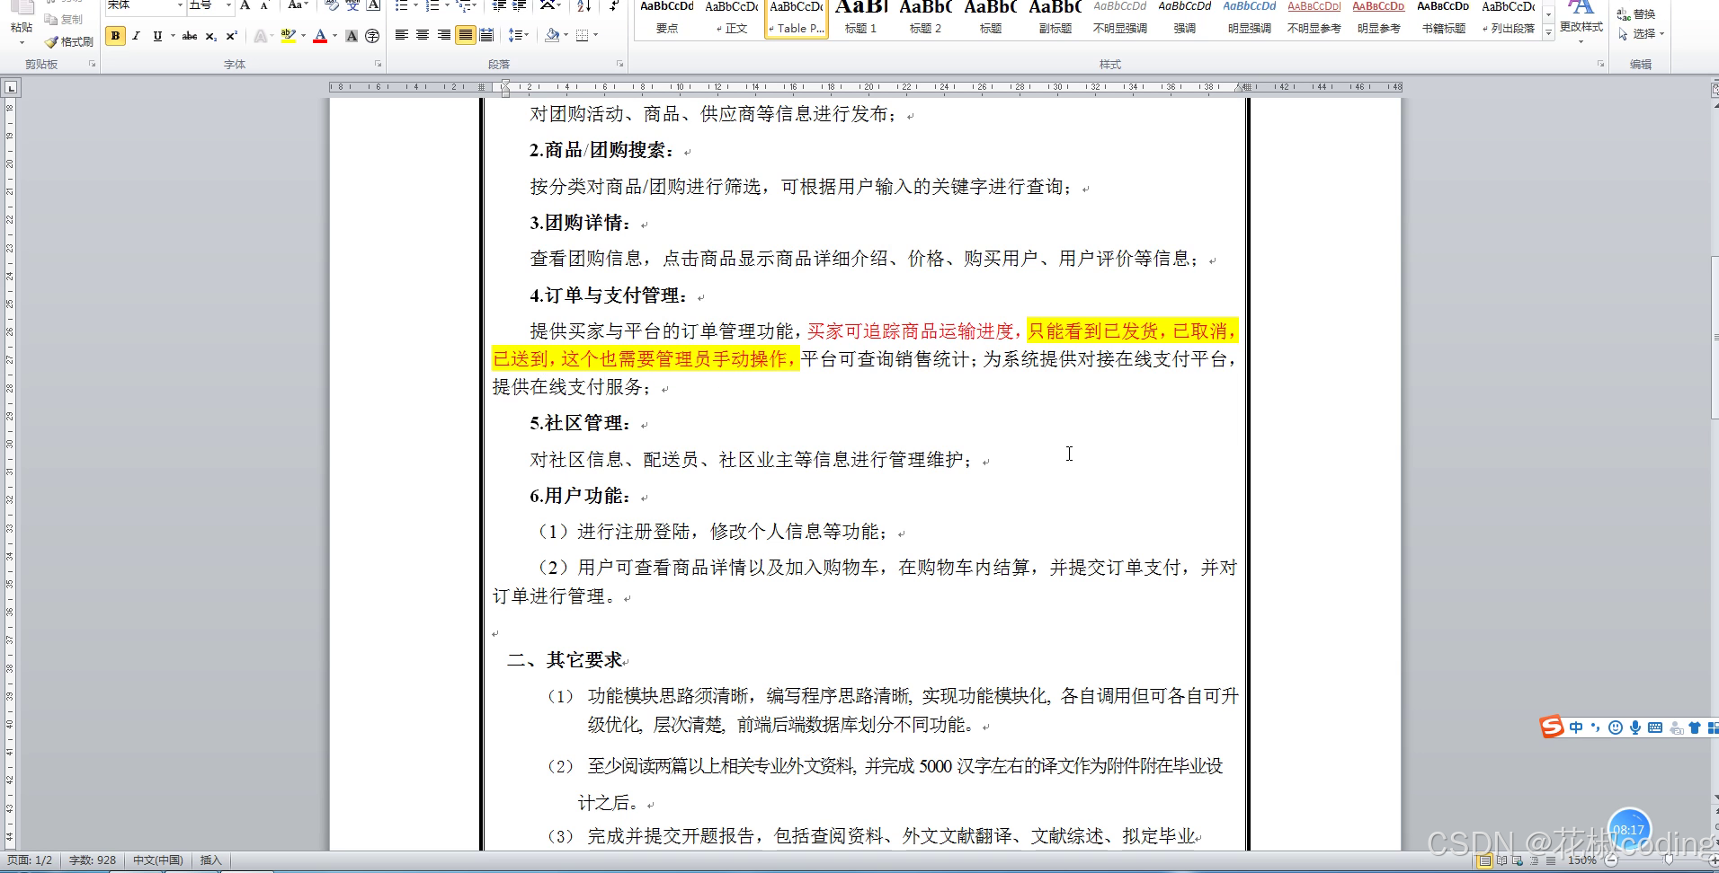Apply yellow text highlight color
Screen dimensions: 1719x873
point(286,36)
